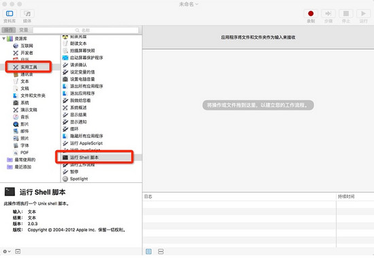Switch to the Actions tab
Image resolution: width=374 pixels, height=258 pixels.
pyautogui.click(x=9, y=30)
